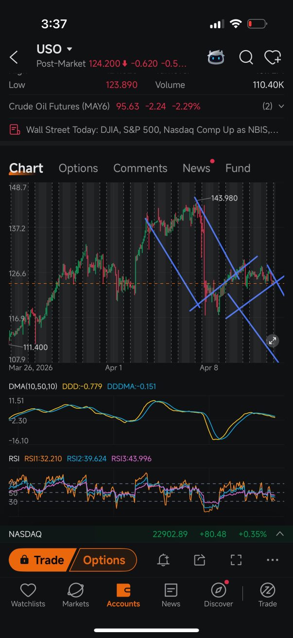Tap the RSI3:43.996 value
The height and width of the screenshot is (638, 293).
pos(132,458)
